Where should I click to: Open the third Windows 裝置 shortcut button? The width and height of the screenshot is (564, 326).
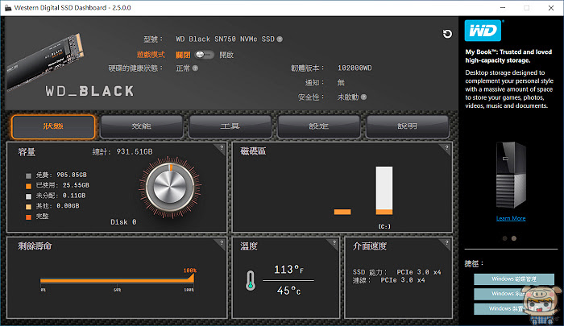click(514, 308)
